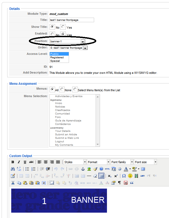Apply highlight background color swatch
The height and width of the screenshot is (218, 169).
point(135,169)
